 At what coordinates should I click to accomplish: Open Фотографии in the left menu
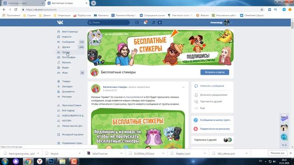(68, 57)
